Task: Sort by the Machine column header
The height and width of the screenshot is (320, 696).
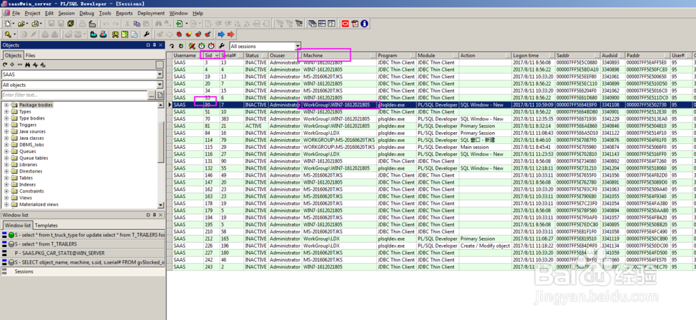Action: 339,56
